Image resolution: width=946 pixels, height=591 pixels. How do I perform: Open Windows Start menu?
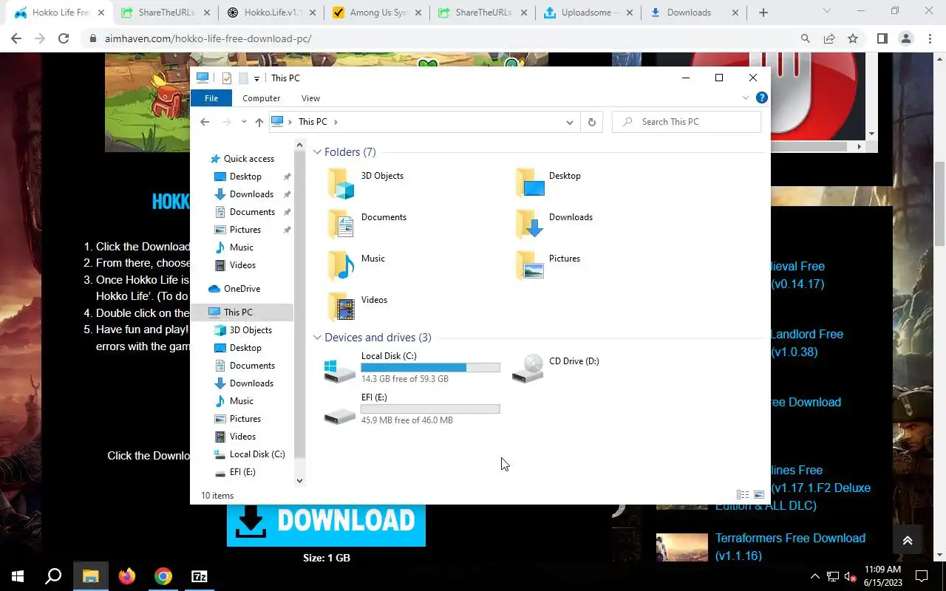coord(17,576)
